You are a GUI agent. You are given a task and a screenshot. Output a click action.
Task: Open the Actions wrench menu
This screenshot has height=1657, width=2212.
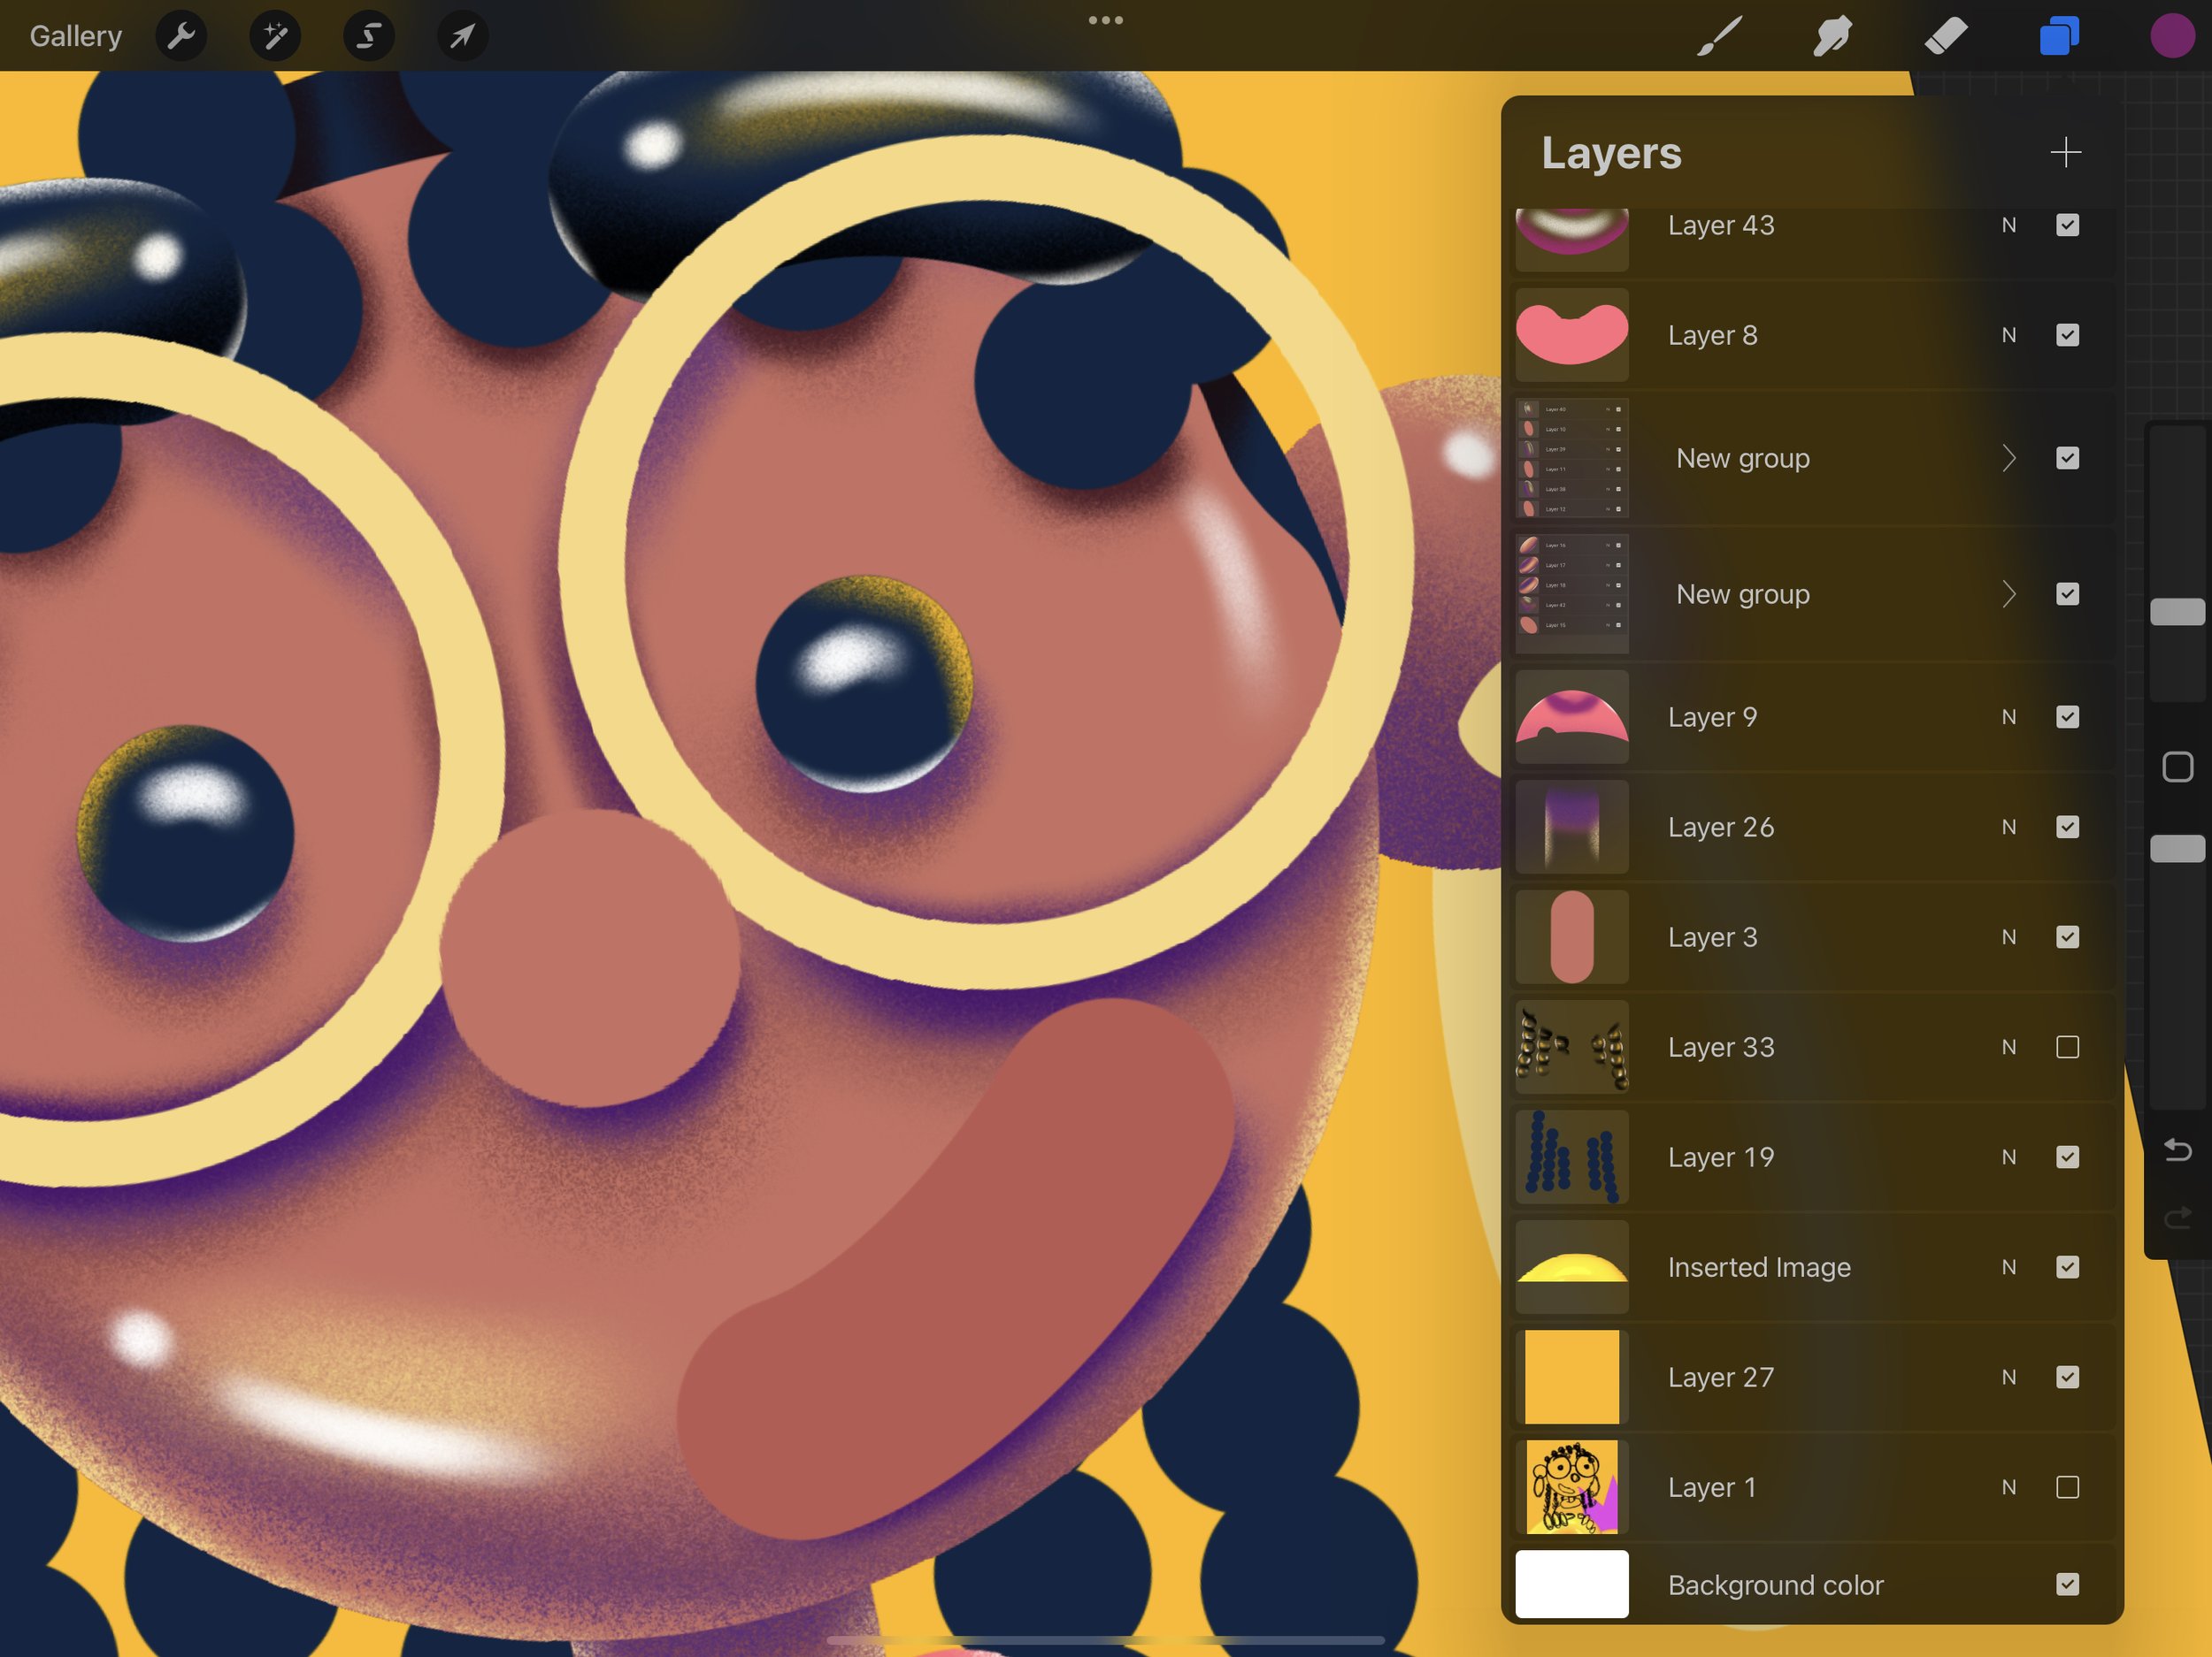pos(181,37)
